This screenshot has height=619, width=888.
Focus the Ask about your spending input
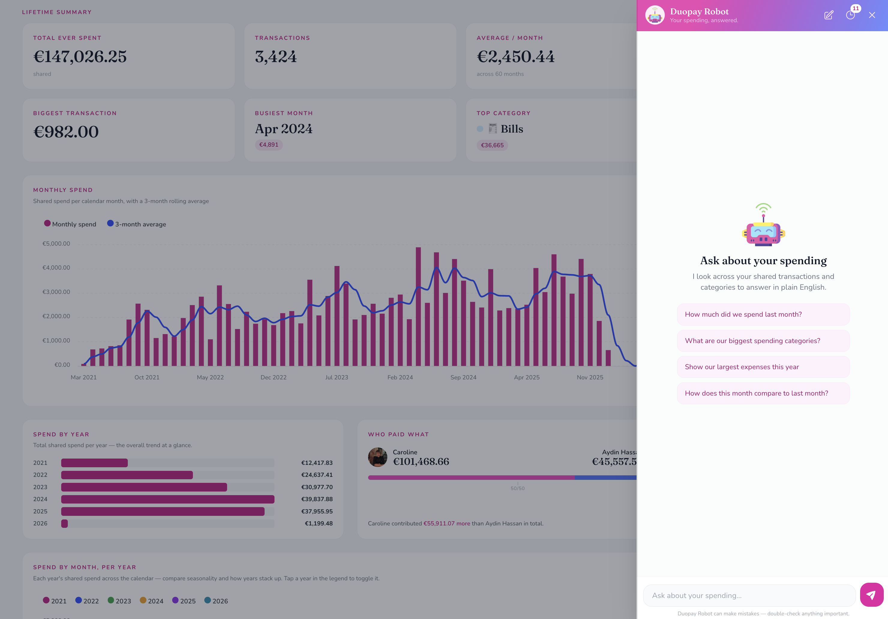[x=749, y=595]
